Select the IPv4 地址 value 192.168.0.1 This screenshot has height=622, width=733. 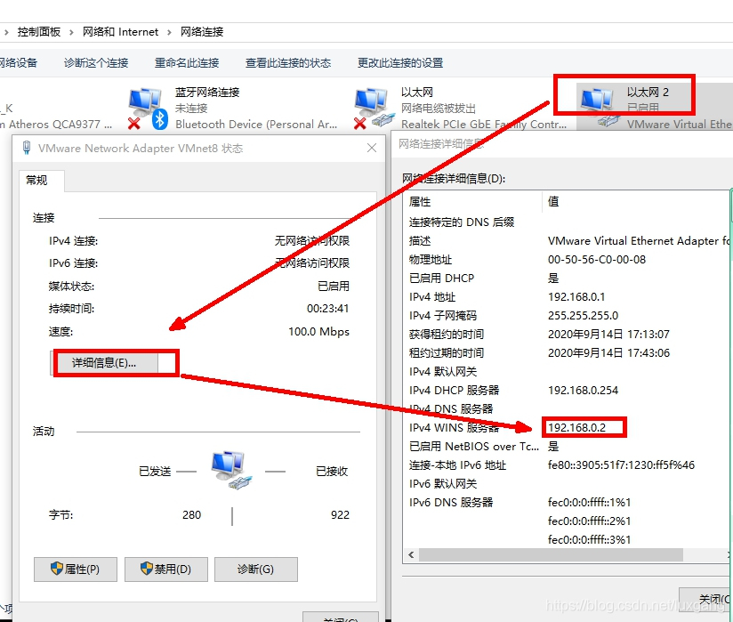[x=576, y=297]
